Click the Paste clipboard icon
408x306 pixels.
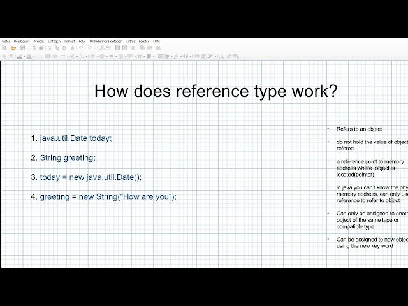click(64, 48)
